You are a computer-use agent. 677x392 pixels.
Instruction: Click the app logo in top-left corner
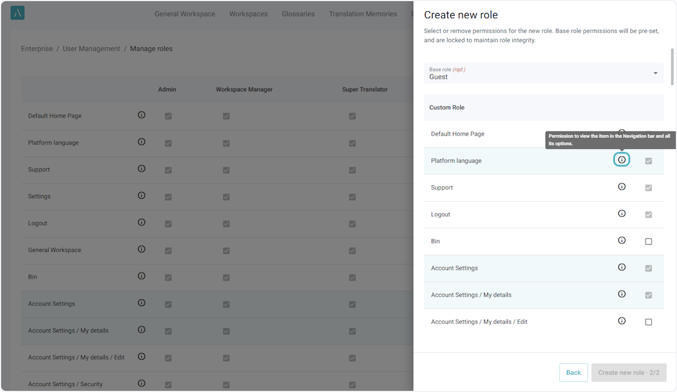click(x=17, y=13)
